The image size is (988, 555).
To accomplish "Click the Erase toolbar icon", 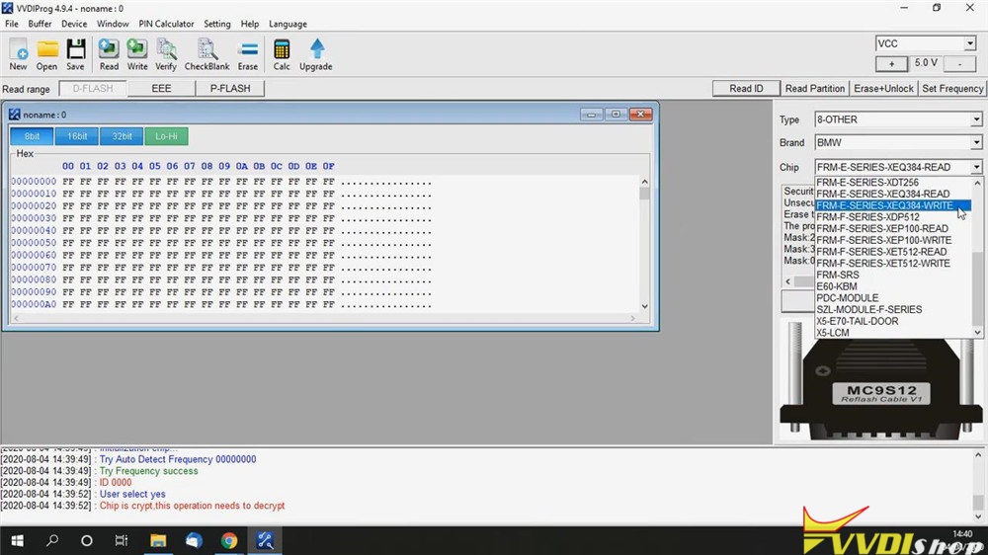I will 248,54.
